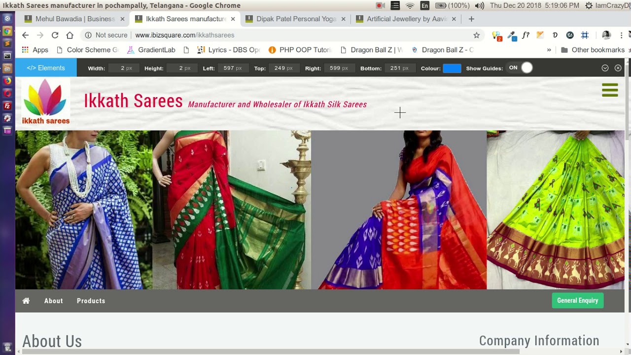
Task: Open FileZilla from the Ubuntu dock
Action: 7,106
